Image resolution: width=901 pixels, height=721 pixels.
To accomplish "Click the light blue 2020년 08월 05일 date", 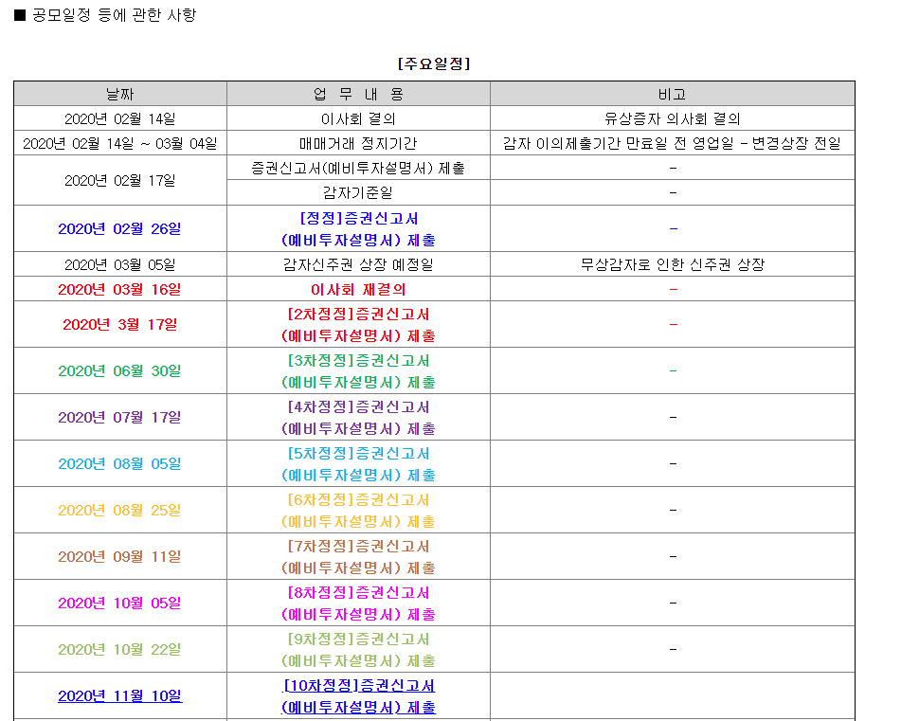I will (119, 464).
